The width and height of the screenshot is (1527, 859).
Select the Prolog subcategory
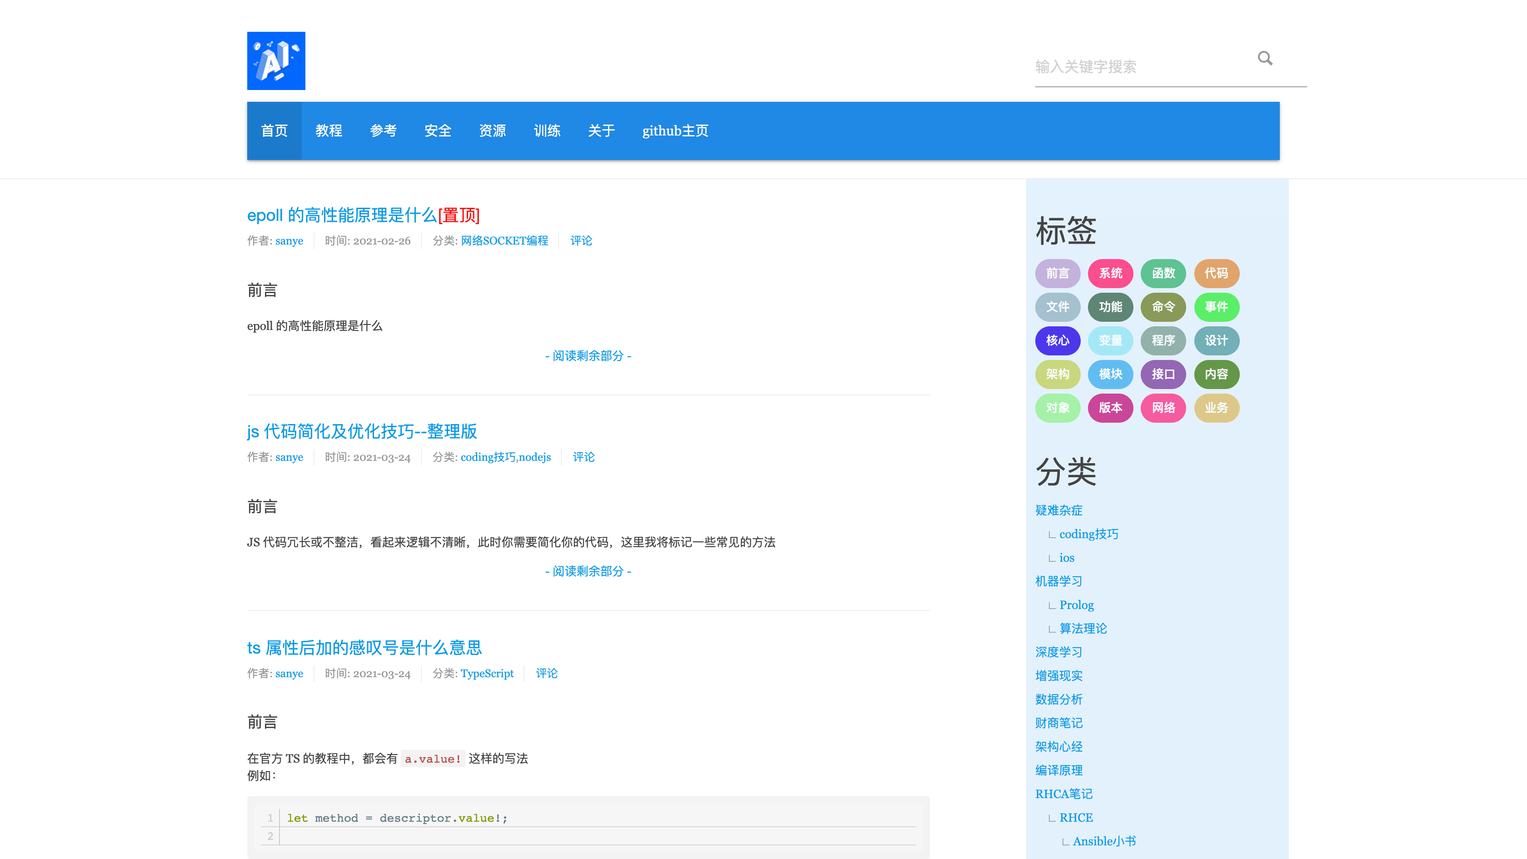pyautogui.click(x=1076, y=605)
